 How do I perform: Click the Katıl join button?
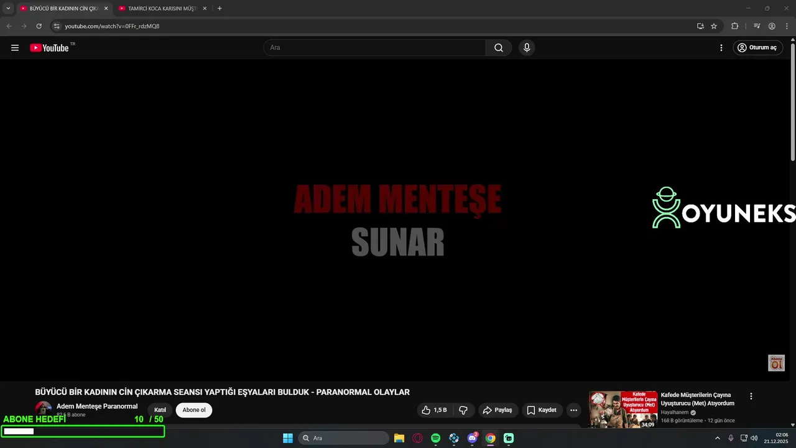[160, 410]
